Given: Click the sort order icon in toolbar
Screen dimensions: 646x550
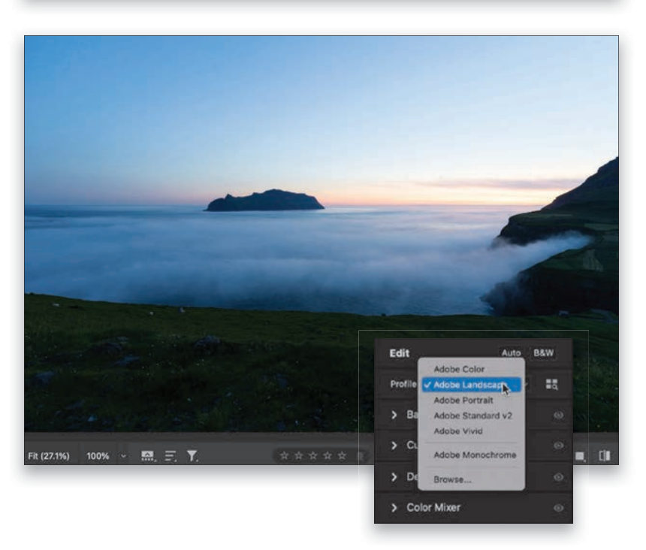Looking at the screenshot, I should [171, 455].
